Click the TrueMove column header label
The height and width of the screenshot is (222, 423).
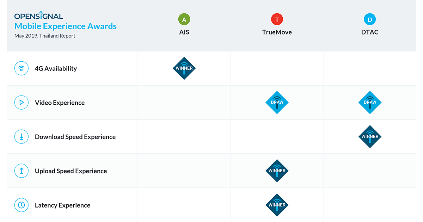coord(277,32)
